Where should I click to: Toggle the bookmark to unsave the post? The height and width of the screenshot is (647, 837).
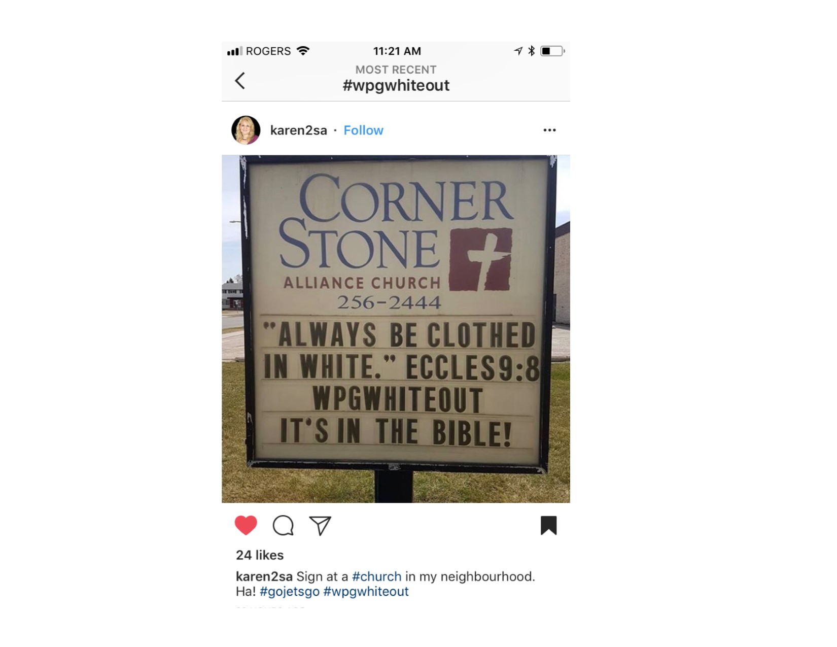tap(548, 525)
